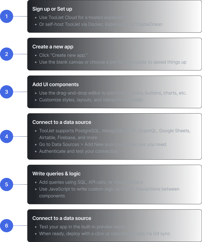This screenshot has height=242, width=202.
Task: Click the "Add queries using SQL" bullet
Action: coord(91,182)
